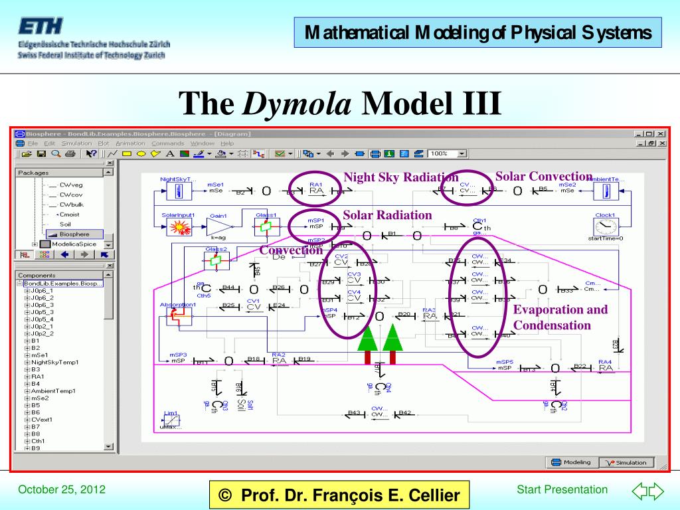This screenshot has width=680, height=510.
Task: Switch to Modelica text layer view
Action: (404, 153)
